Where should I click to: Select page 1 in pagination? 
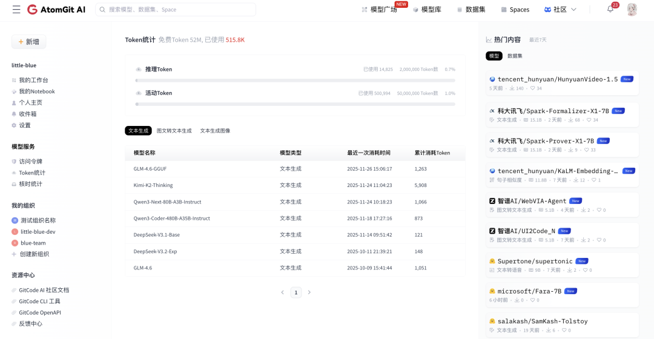pos(296,293)
